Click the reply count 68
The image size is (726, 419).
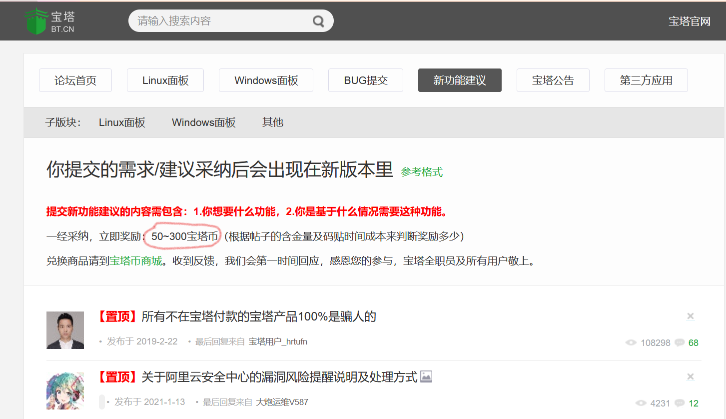click(694, 343)
